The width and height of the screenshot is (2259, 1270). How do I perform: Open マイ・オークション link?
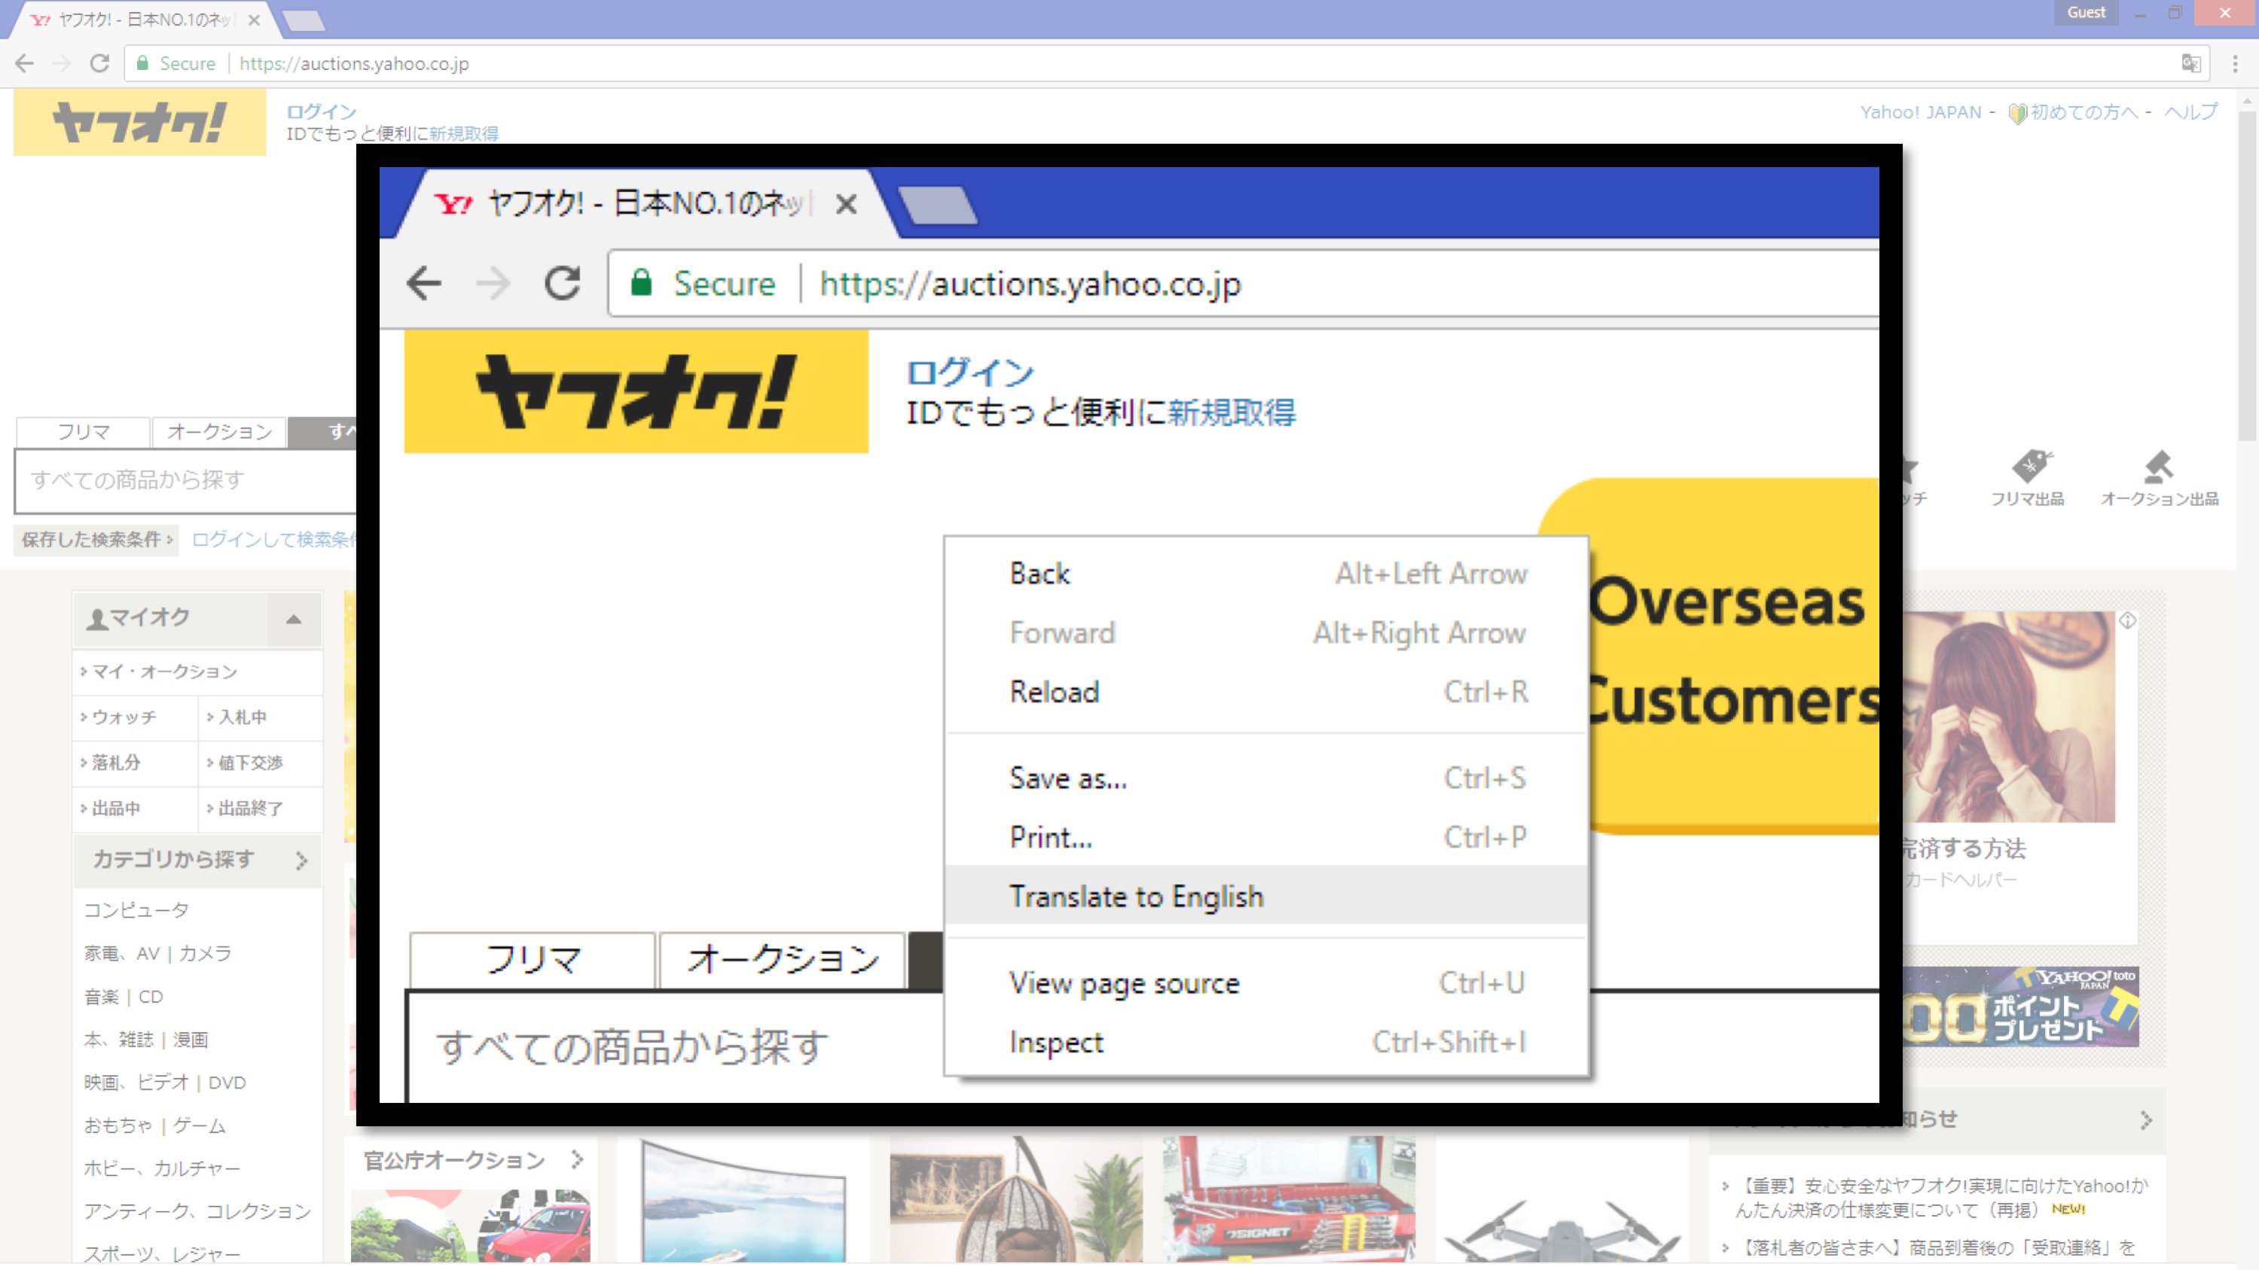(165, 672)
